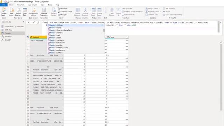Select the FileLocation query
Viewport: 224px width, 126px height.
coord(13,27)
